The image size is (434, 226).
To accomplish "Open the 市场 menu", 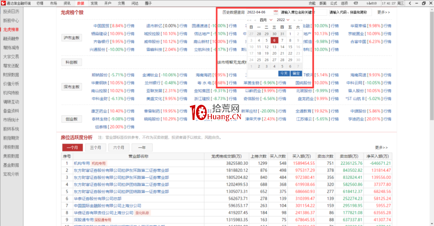I will 53,3.
